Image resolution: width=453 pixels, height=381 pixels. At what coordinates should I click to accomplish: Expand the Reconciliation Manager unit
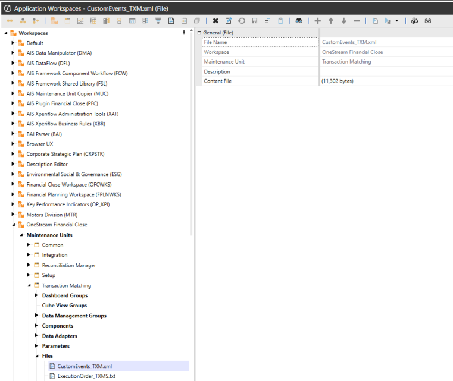coord(29,265)
